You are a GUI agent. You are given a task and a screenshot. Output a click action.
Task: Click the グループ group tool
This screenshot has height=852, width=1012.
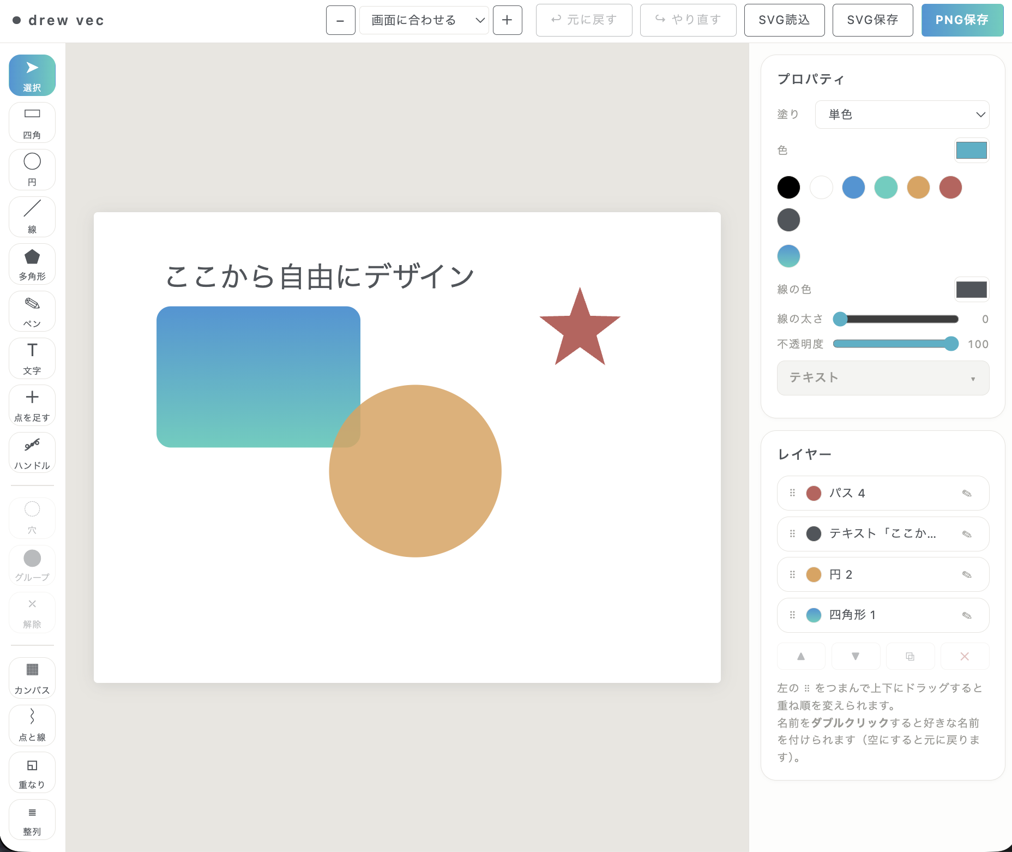[32, 565]
